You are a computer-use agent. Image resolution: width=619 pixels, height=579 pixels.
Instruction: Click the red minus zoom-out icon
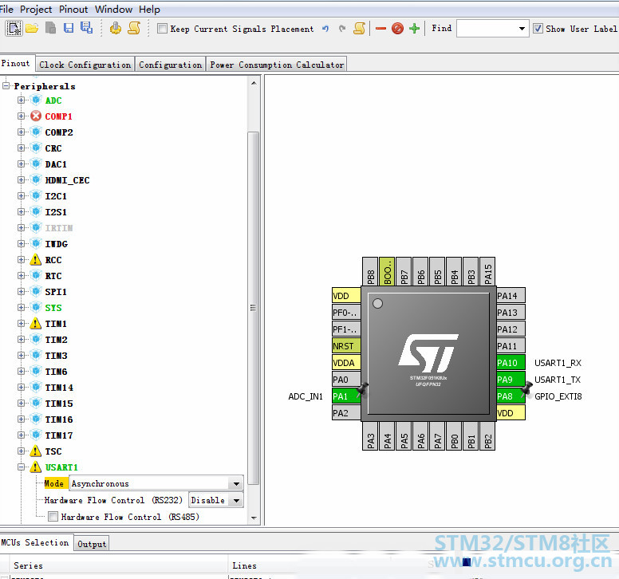pos(380,29)
